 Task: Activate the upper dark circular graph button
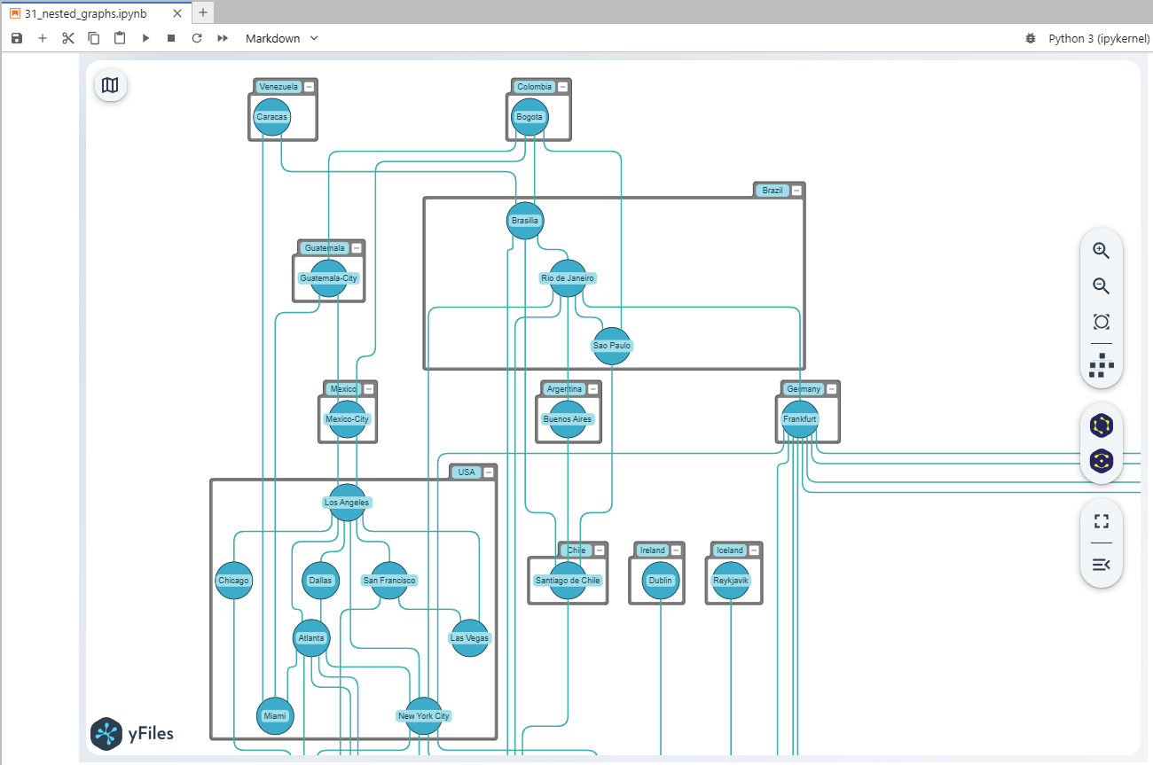pyautogui.click(x=1102, y=425)
